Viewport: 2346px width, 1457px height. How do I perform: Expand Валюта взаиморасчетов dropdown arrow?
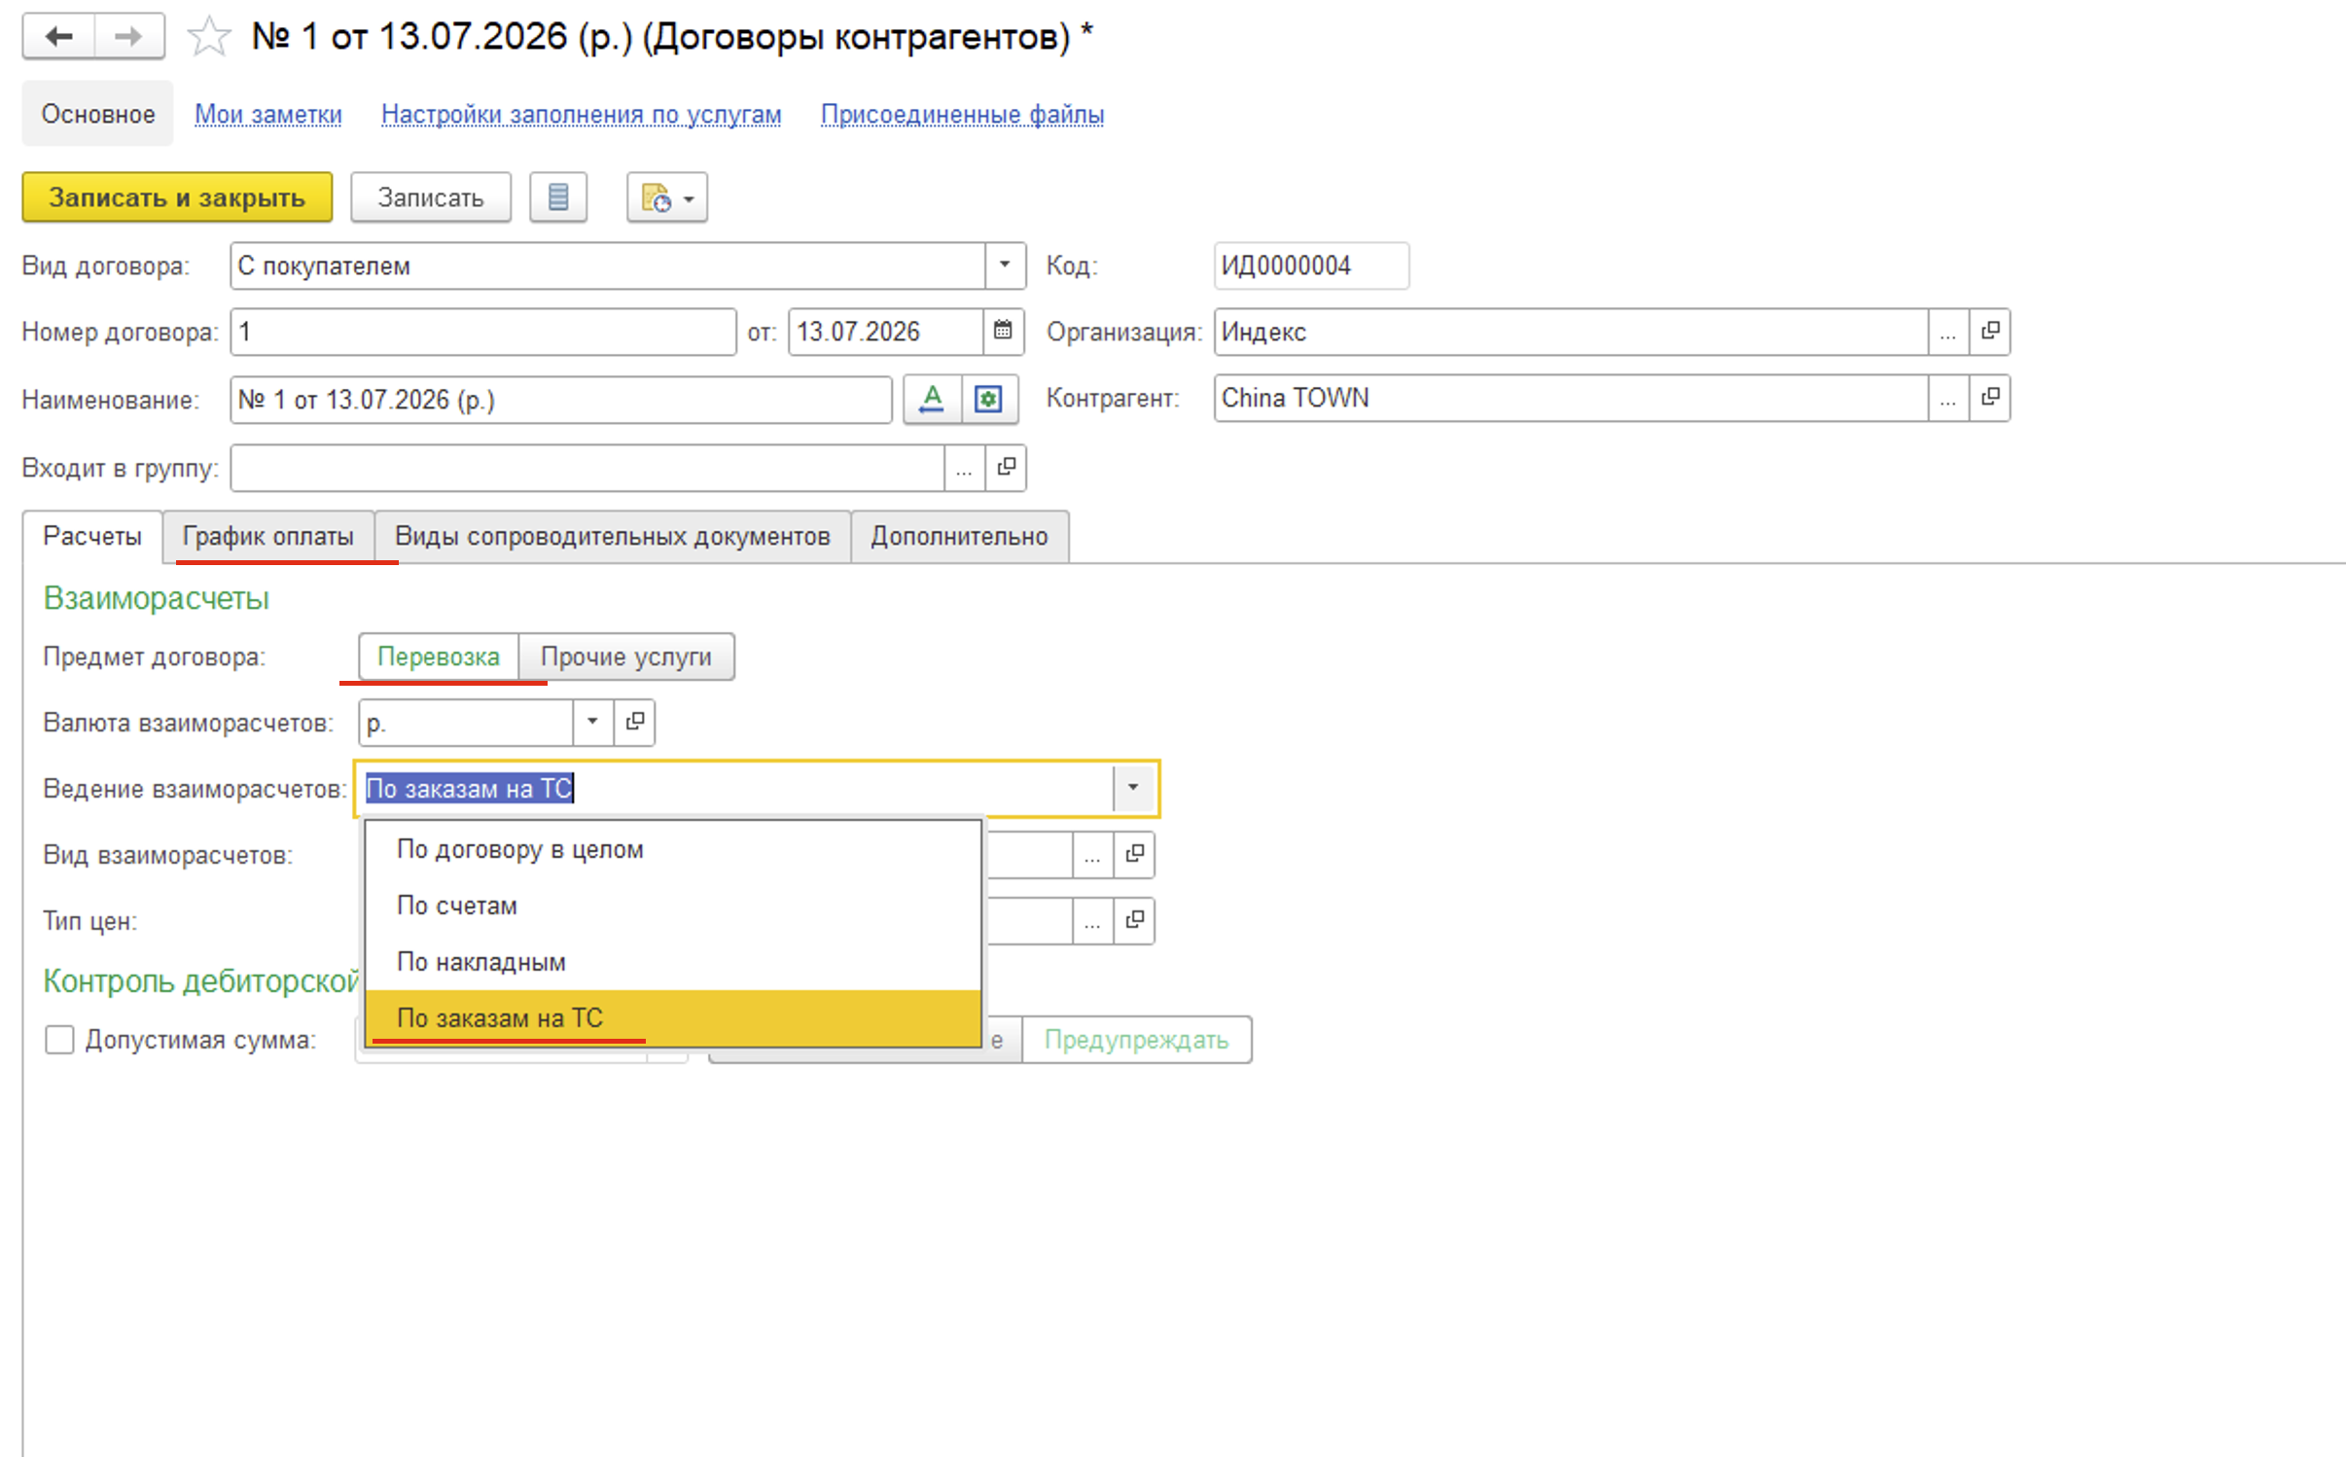click(592, 723)
